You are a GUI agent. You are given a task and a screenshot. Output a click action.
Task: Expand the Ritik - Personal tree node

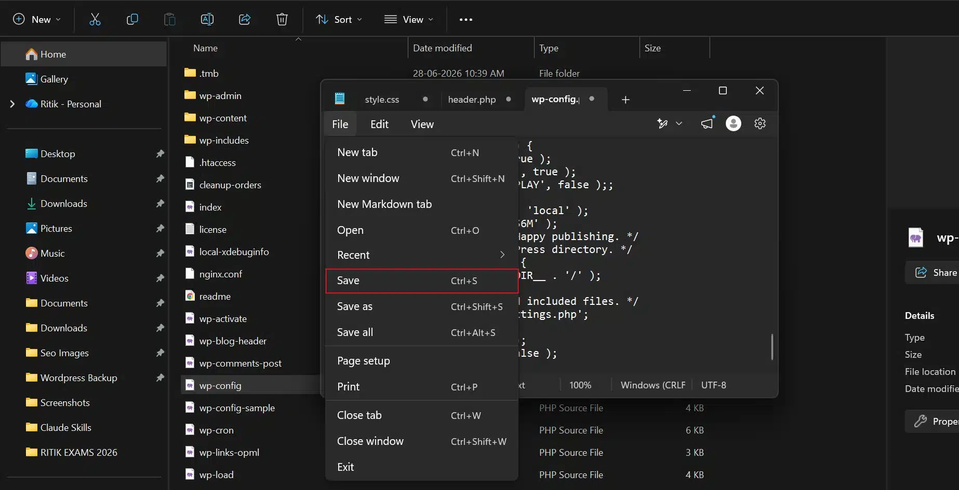[x=12, y=104]
